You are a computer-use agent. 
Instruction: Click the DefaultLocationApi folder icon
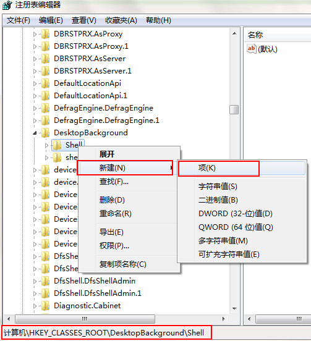(x=45, y=83)
